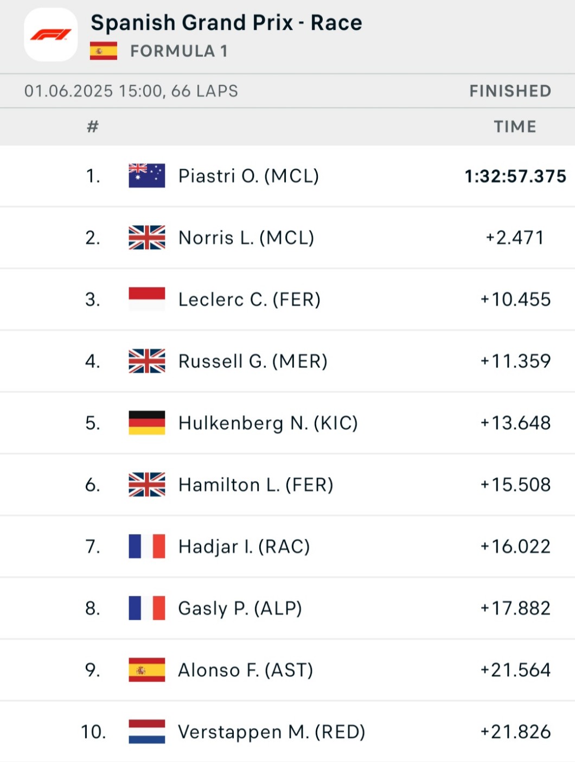Screen dimensions: 575x762
Task: Tap the Spanish flag beside Alonso
Action: [x=146, y=670]
